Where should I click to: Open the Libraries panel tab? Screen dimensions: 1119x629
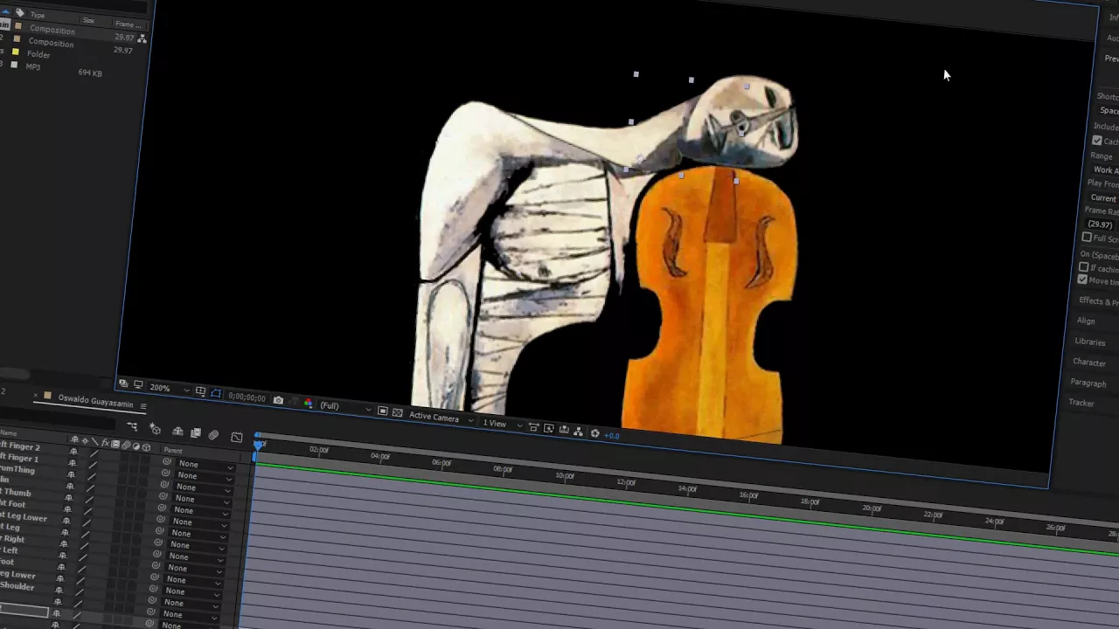coord(1090,342)
